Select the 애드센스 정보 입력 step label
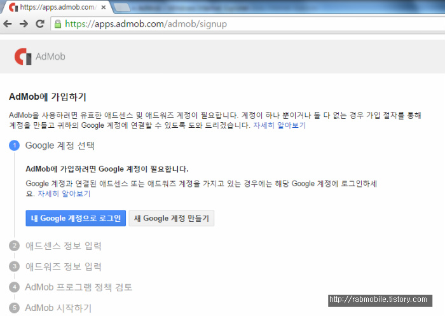The width and height of the screenshot is (445, 316). pyautogui.click(x=64, y=246)
